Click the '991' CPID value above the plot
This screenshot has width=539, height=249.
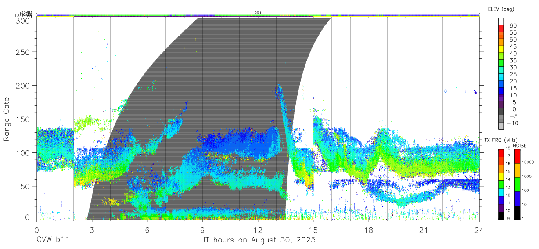258,13
